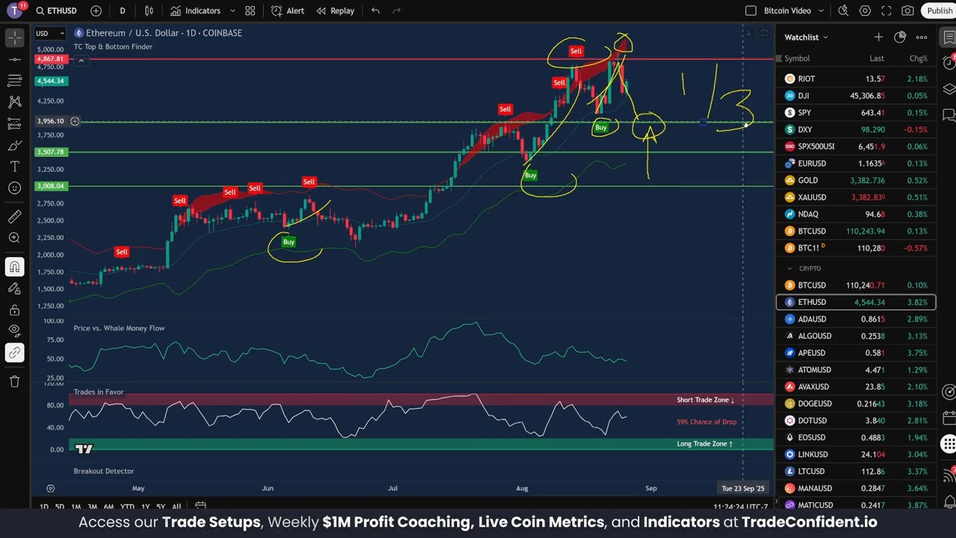Change the D interval timeframe
This screenshot has width=956, height=538.
click(122, 10)
